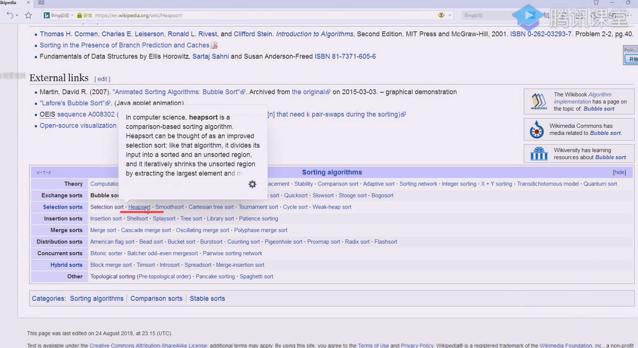This screenshot has width=638, height=348.
Task: Click the back arrow in browser toolbar
Action: 10,15
